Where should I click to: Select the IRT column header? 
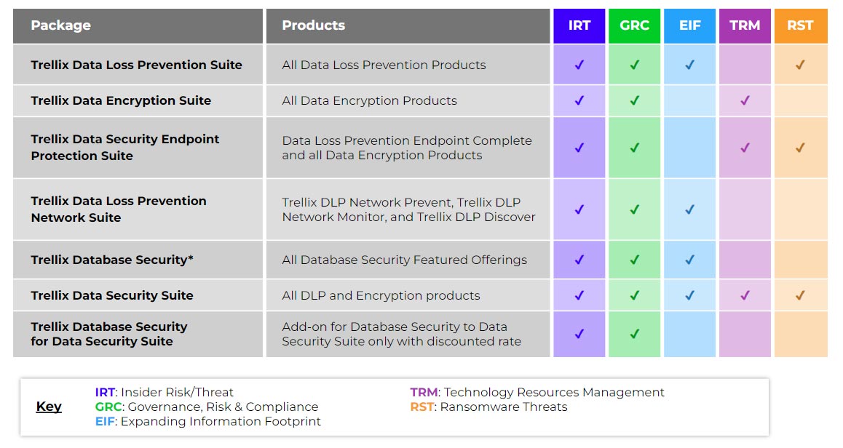[x=579, y=25]
